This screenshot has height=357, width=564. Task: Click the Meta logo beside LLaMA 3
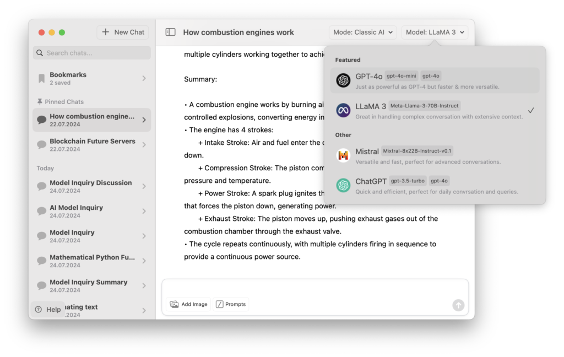pyautogui.click(x=343, y=110)
